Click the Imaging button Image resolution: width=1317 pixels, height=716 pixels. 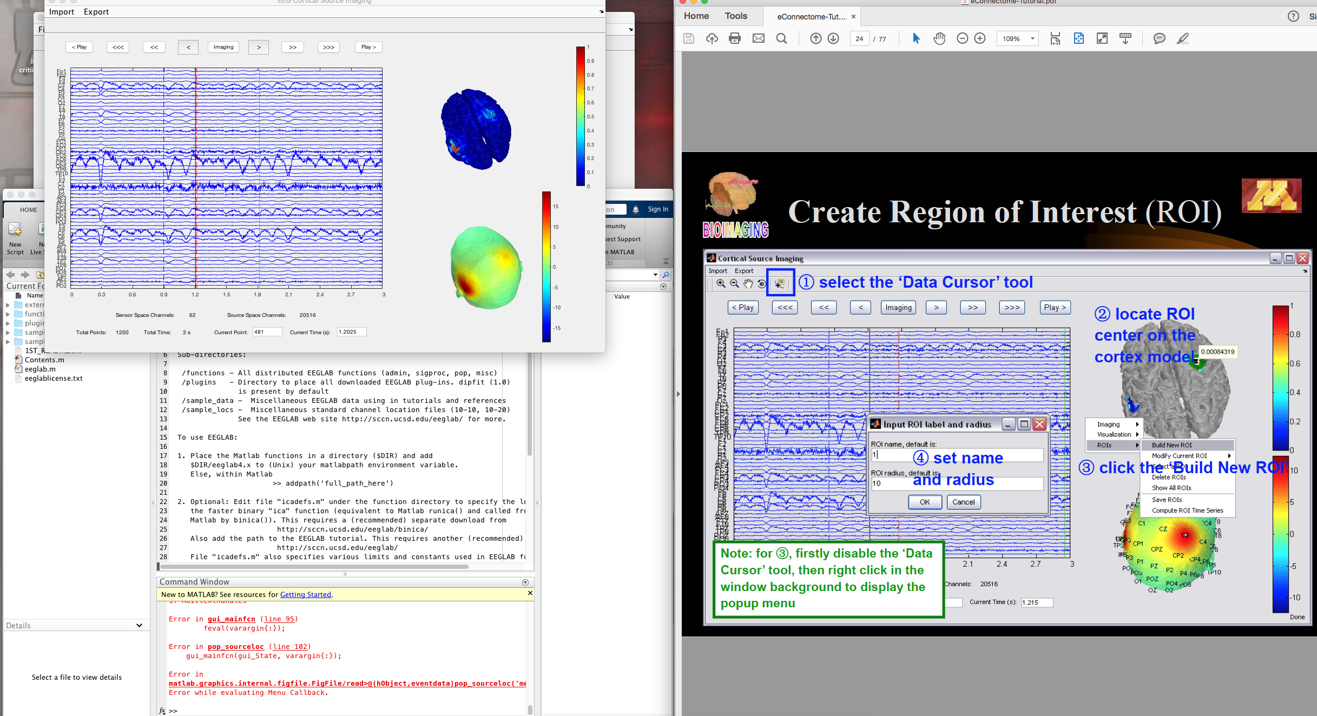(x=223, y=47)
